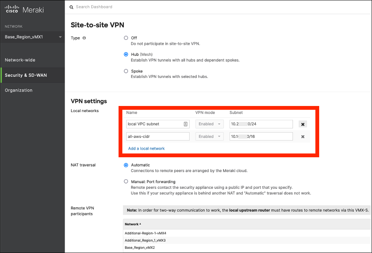Select Security & SD-WAN in the sidebar

(x=27, y=75)
